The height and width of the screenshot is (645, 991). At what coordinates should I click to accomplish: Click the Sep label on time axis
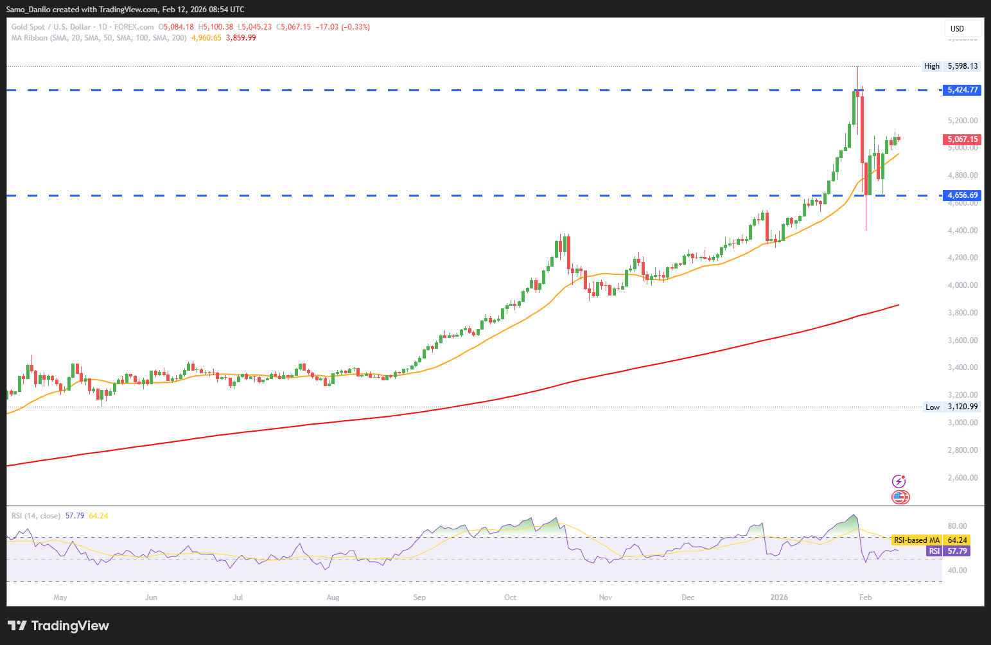coord(419,597)
